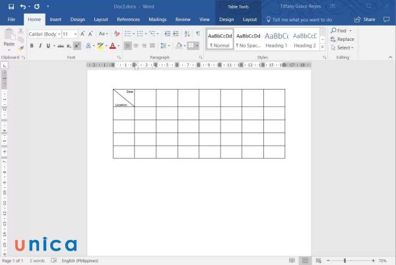396x265 pixels.
Task: Adjust the zoom slider handle
Action: [x=345, y=260]
